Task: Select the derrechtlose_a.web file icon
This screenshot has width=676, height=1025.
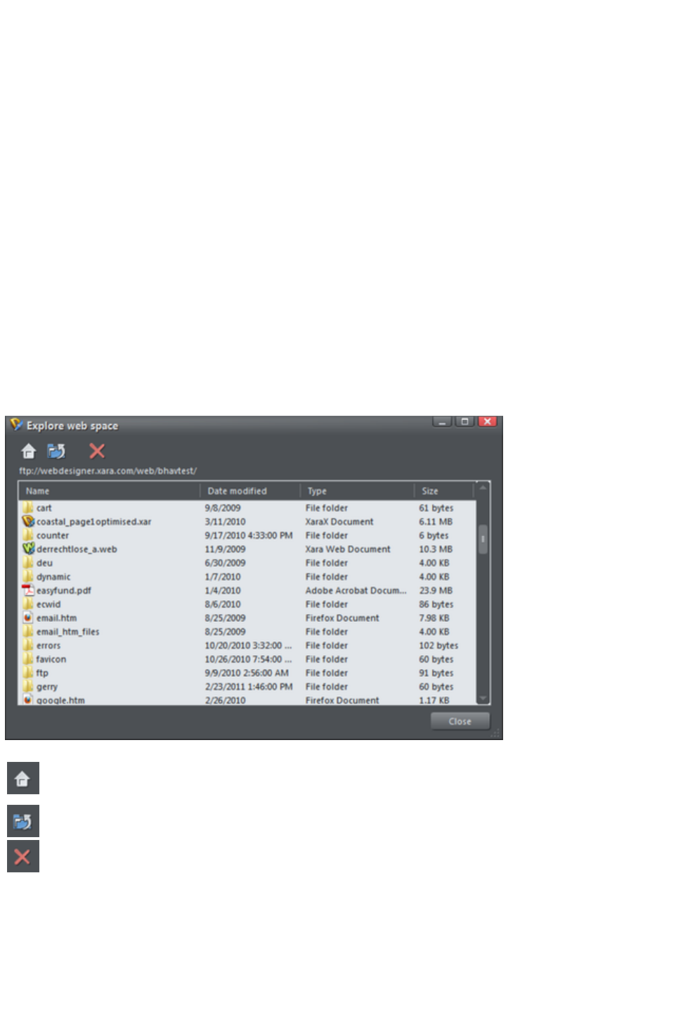Action: tap(28, 549)
